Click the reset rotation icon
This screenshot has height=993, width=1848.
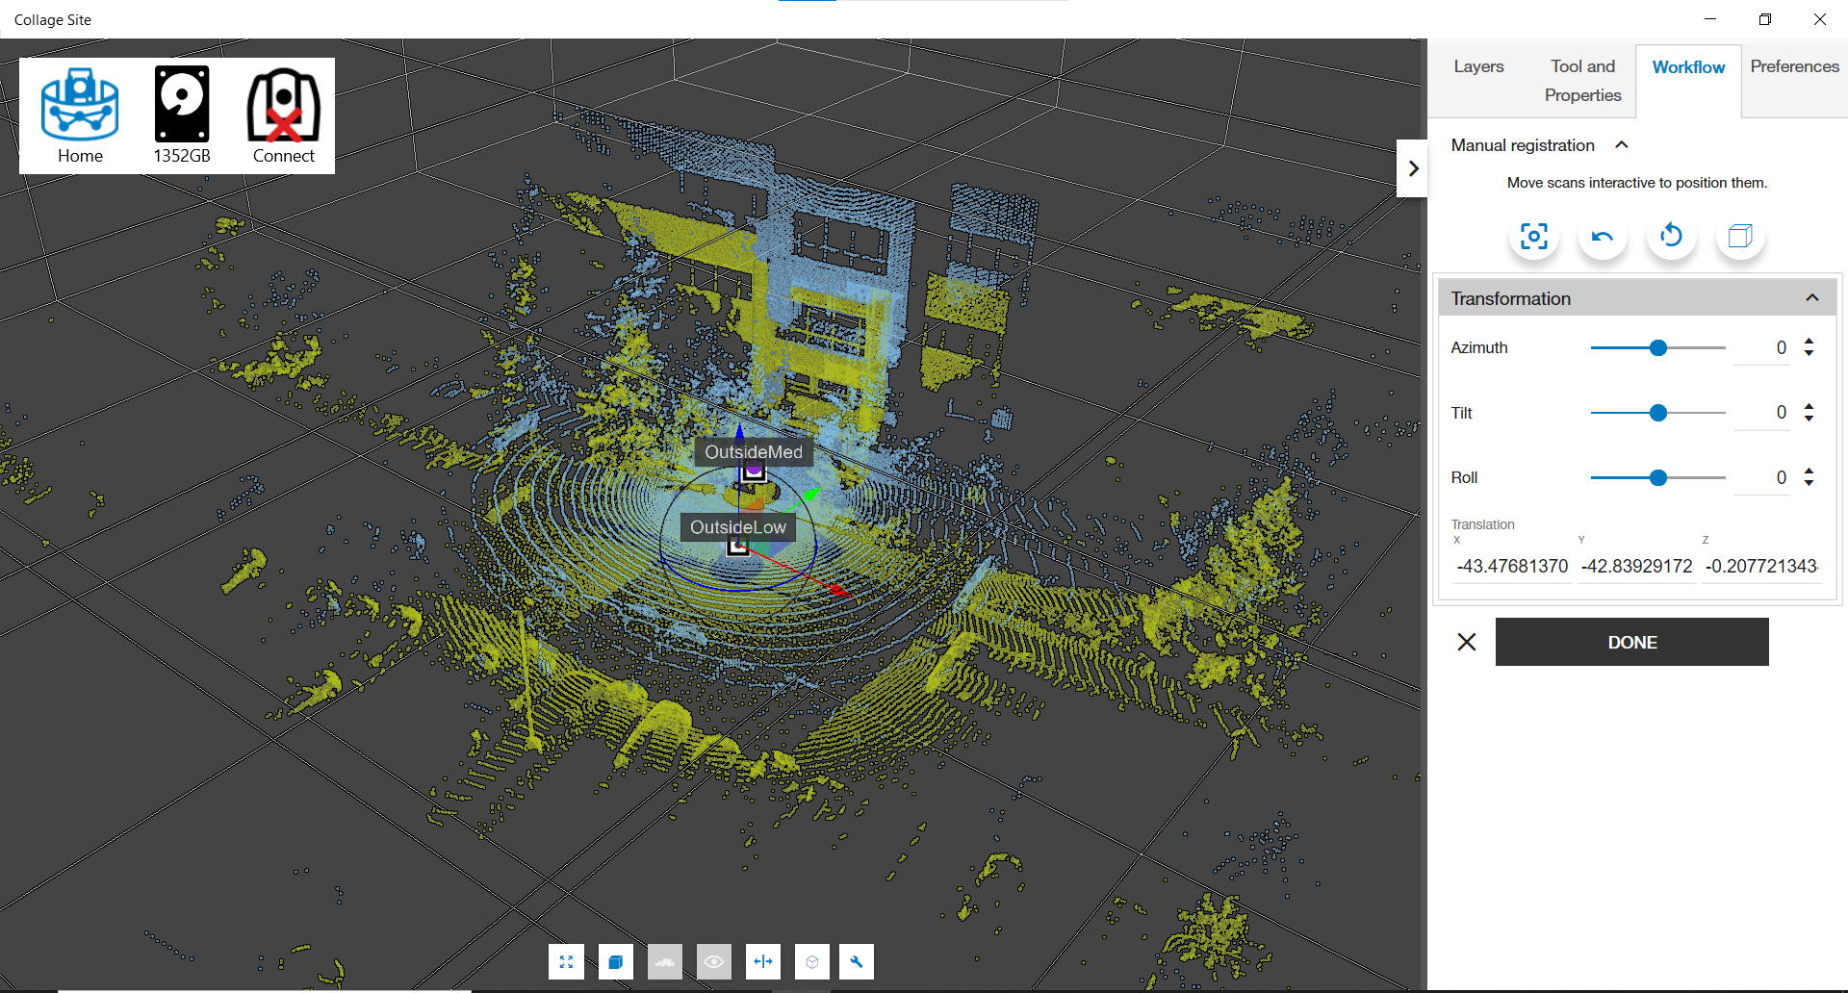pyautogui.click(x=1671, y=237)
